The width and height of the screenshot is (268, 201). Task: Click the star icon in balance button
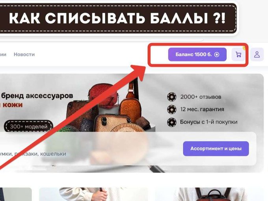[217, 54]
